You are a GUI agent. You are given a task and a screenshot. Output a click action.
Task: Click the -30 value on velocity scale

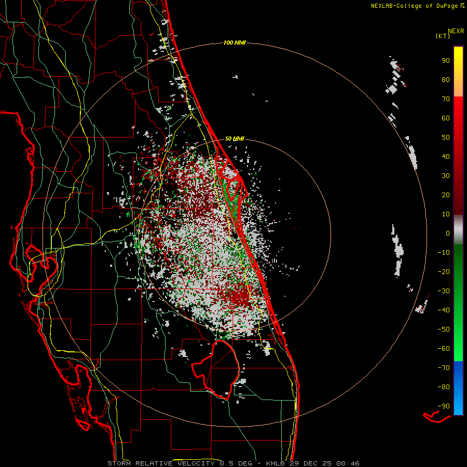pyautogui.click(x=444, y=291)
